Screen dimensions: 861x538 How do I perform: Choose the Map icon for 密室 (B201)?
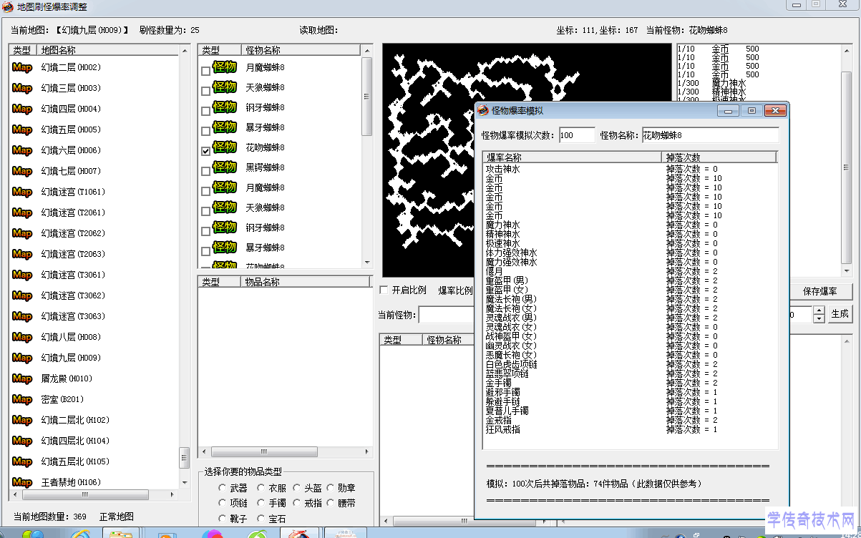click(22, 399)
